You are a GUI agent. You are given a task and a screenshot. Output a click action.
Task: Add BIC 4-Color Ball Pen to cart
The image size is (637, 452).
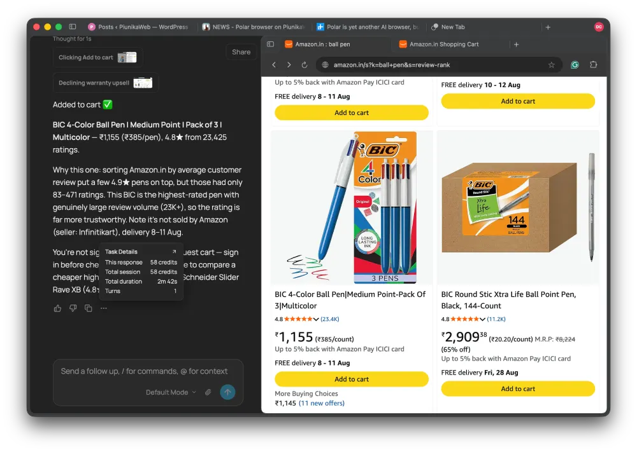tap(352, 379)
